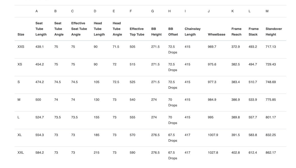Viewport: 296px width, 168px height.
Task: Click column letter M heading
Action: [x=267, y=11]
